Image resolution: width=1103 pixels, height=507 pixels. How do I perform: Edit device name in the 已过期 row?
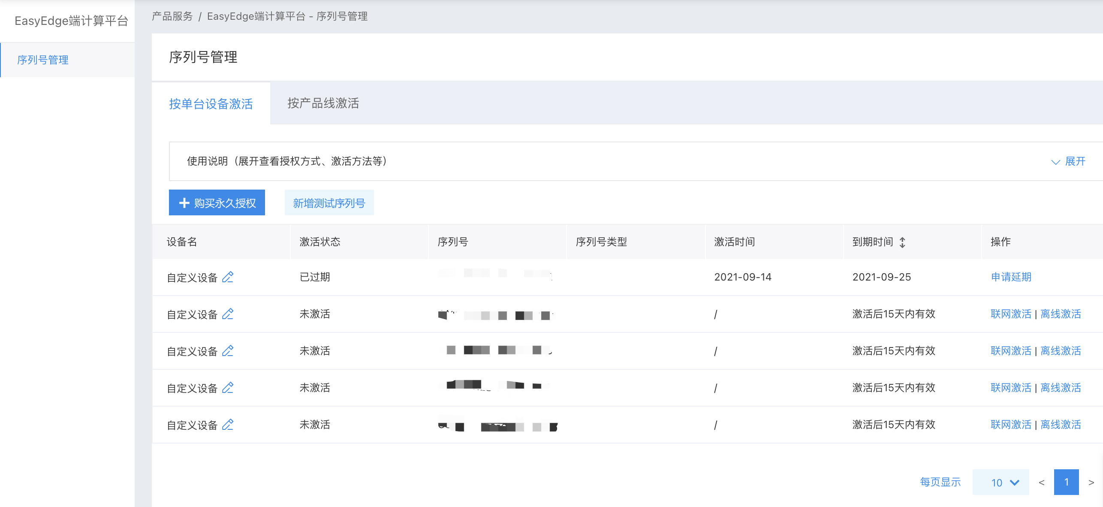(228, 277)
